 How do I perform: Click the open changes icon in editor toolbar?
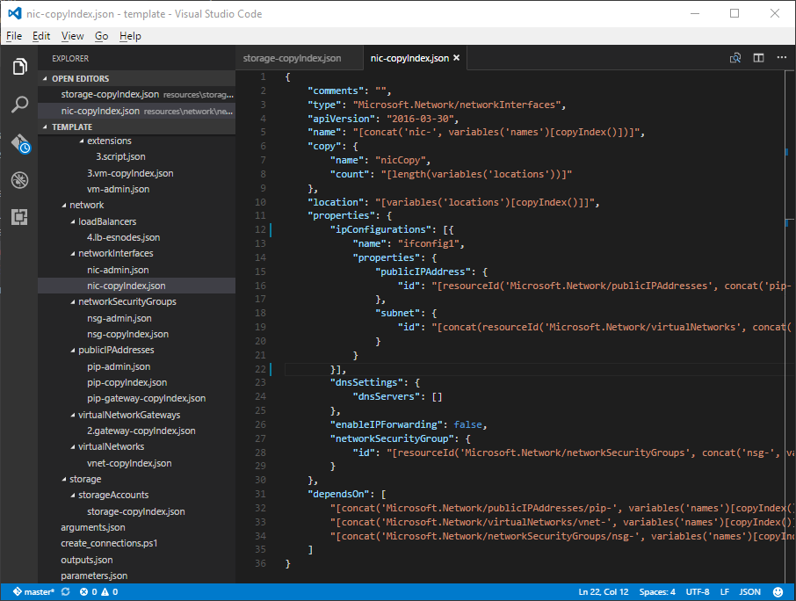[735, 58]
